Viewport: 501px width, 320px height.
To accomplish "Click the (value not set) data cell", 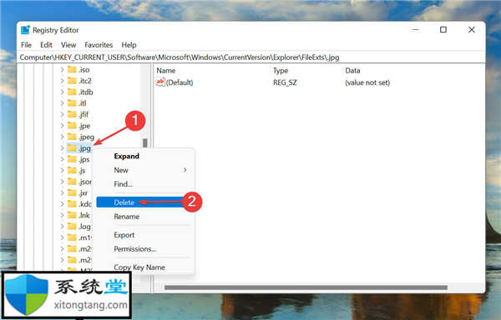I will click(x=367, y=82).
